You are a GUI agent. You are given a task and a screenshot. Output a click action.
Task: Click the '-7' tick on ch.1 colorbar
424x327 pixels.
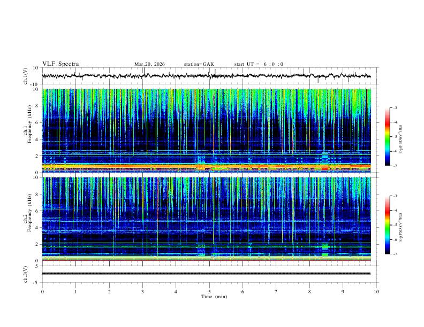coord(395,166)
